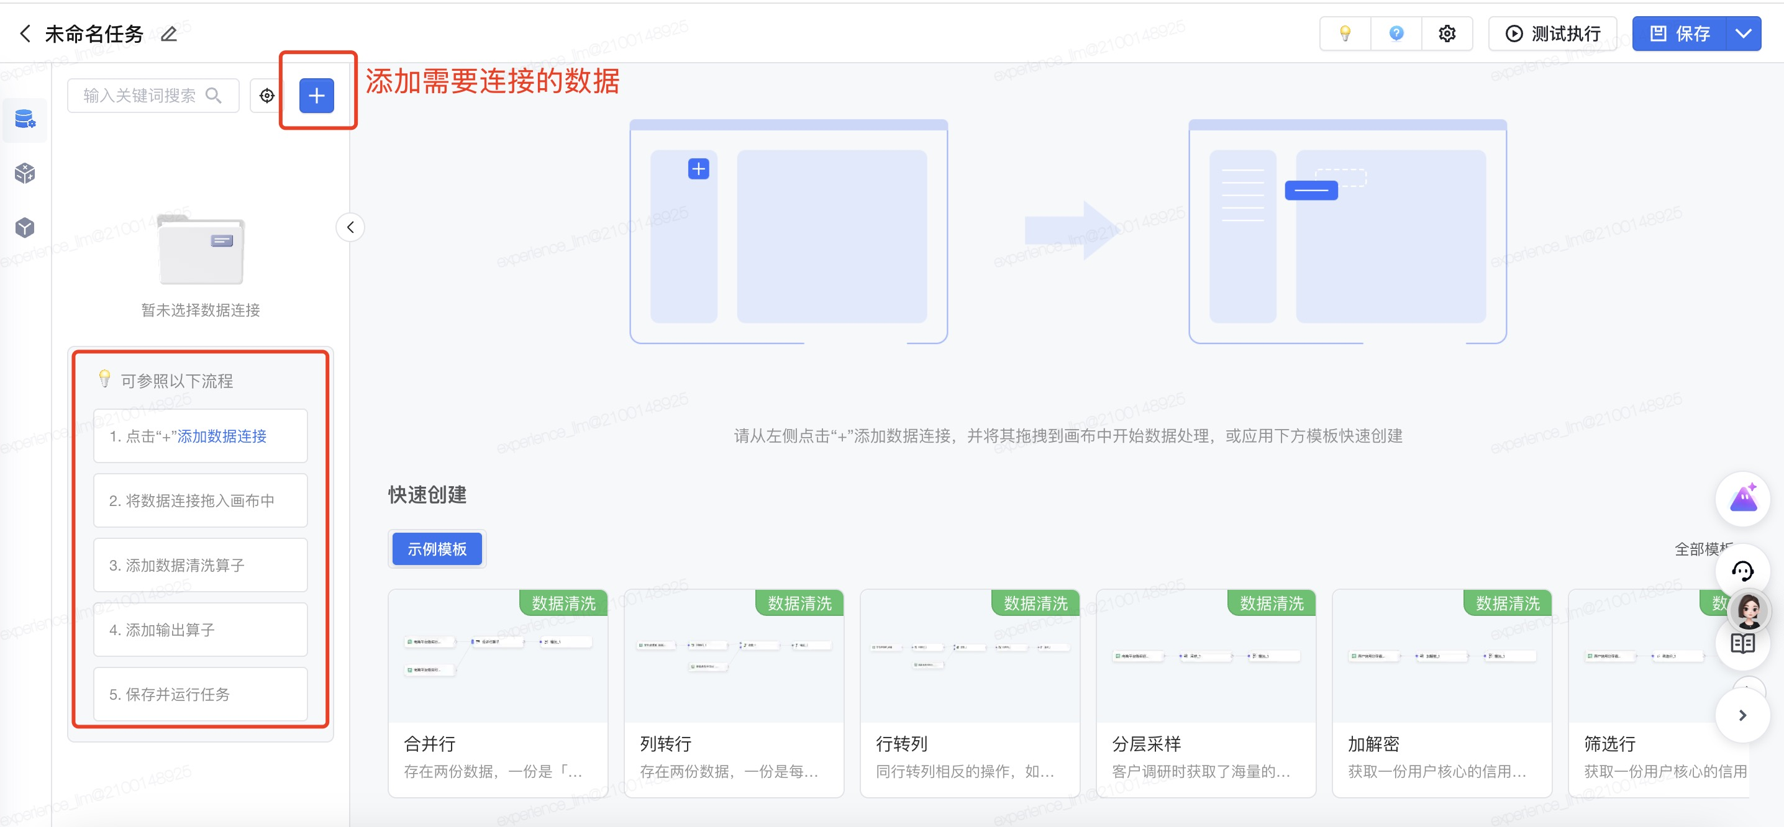
Task: Focus the 输入关键词搜索 search field
Action: tap(153, 96)
